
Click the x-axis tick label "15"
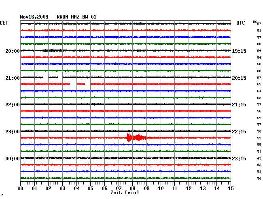231,189
